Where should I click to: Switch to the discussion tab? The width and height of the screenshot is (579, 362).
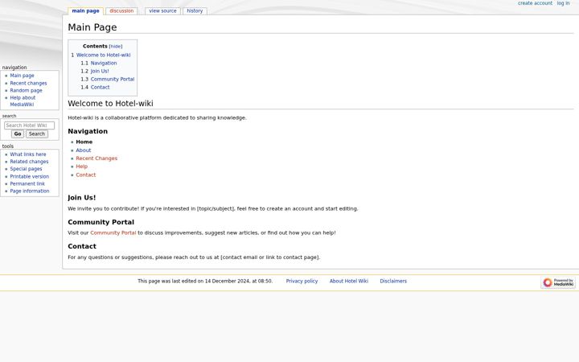[x=121, y=11]
